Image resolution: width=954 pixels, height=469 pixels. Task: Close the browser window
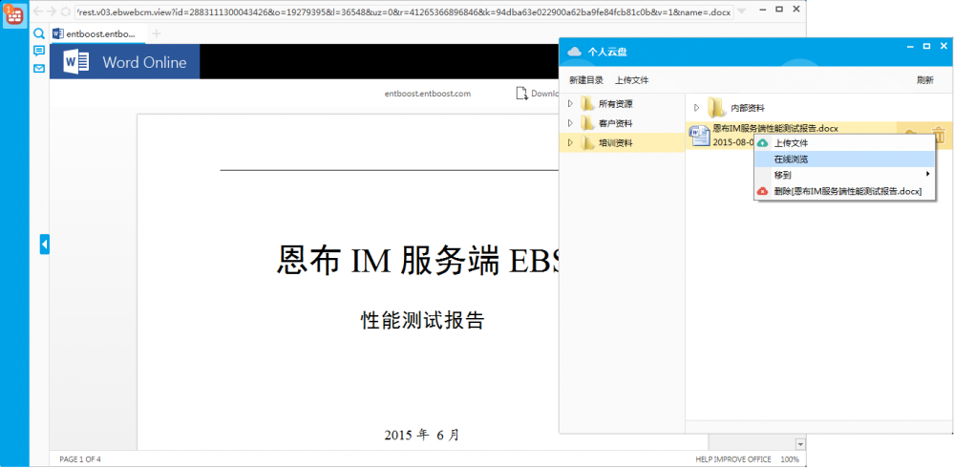[x=796, y=10]
